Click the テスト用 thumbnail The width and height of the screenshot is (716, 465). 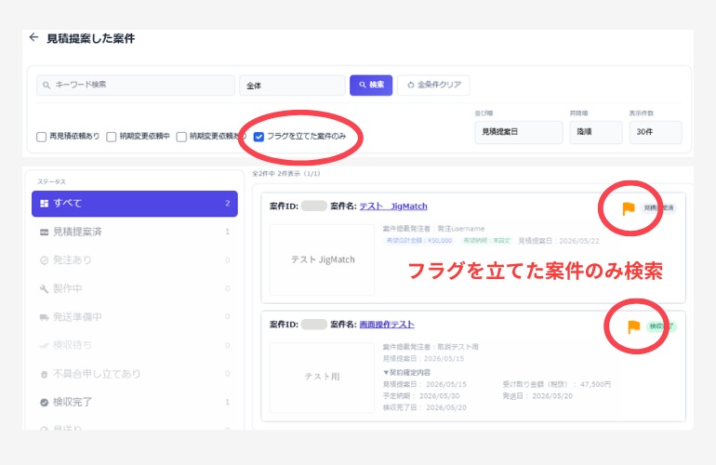click(323, 378)
